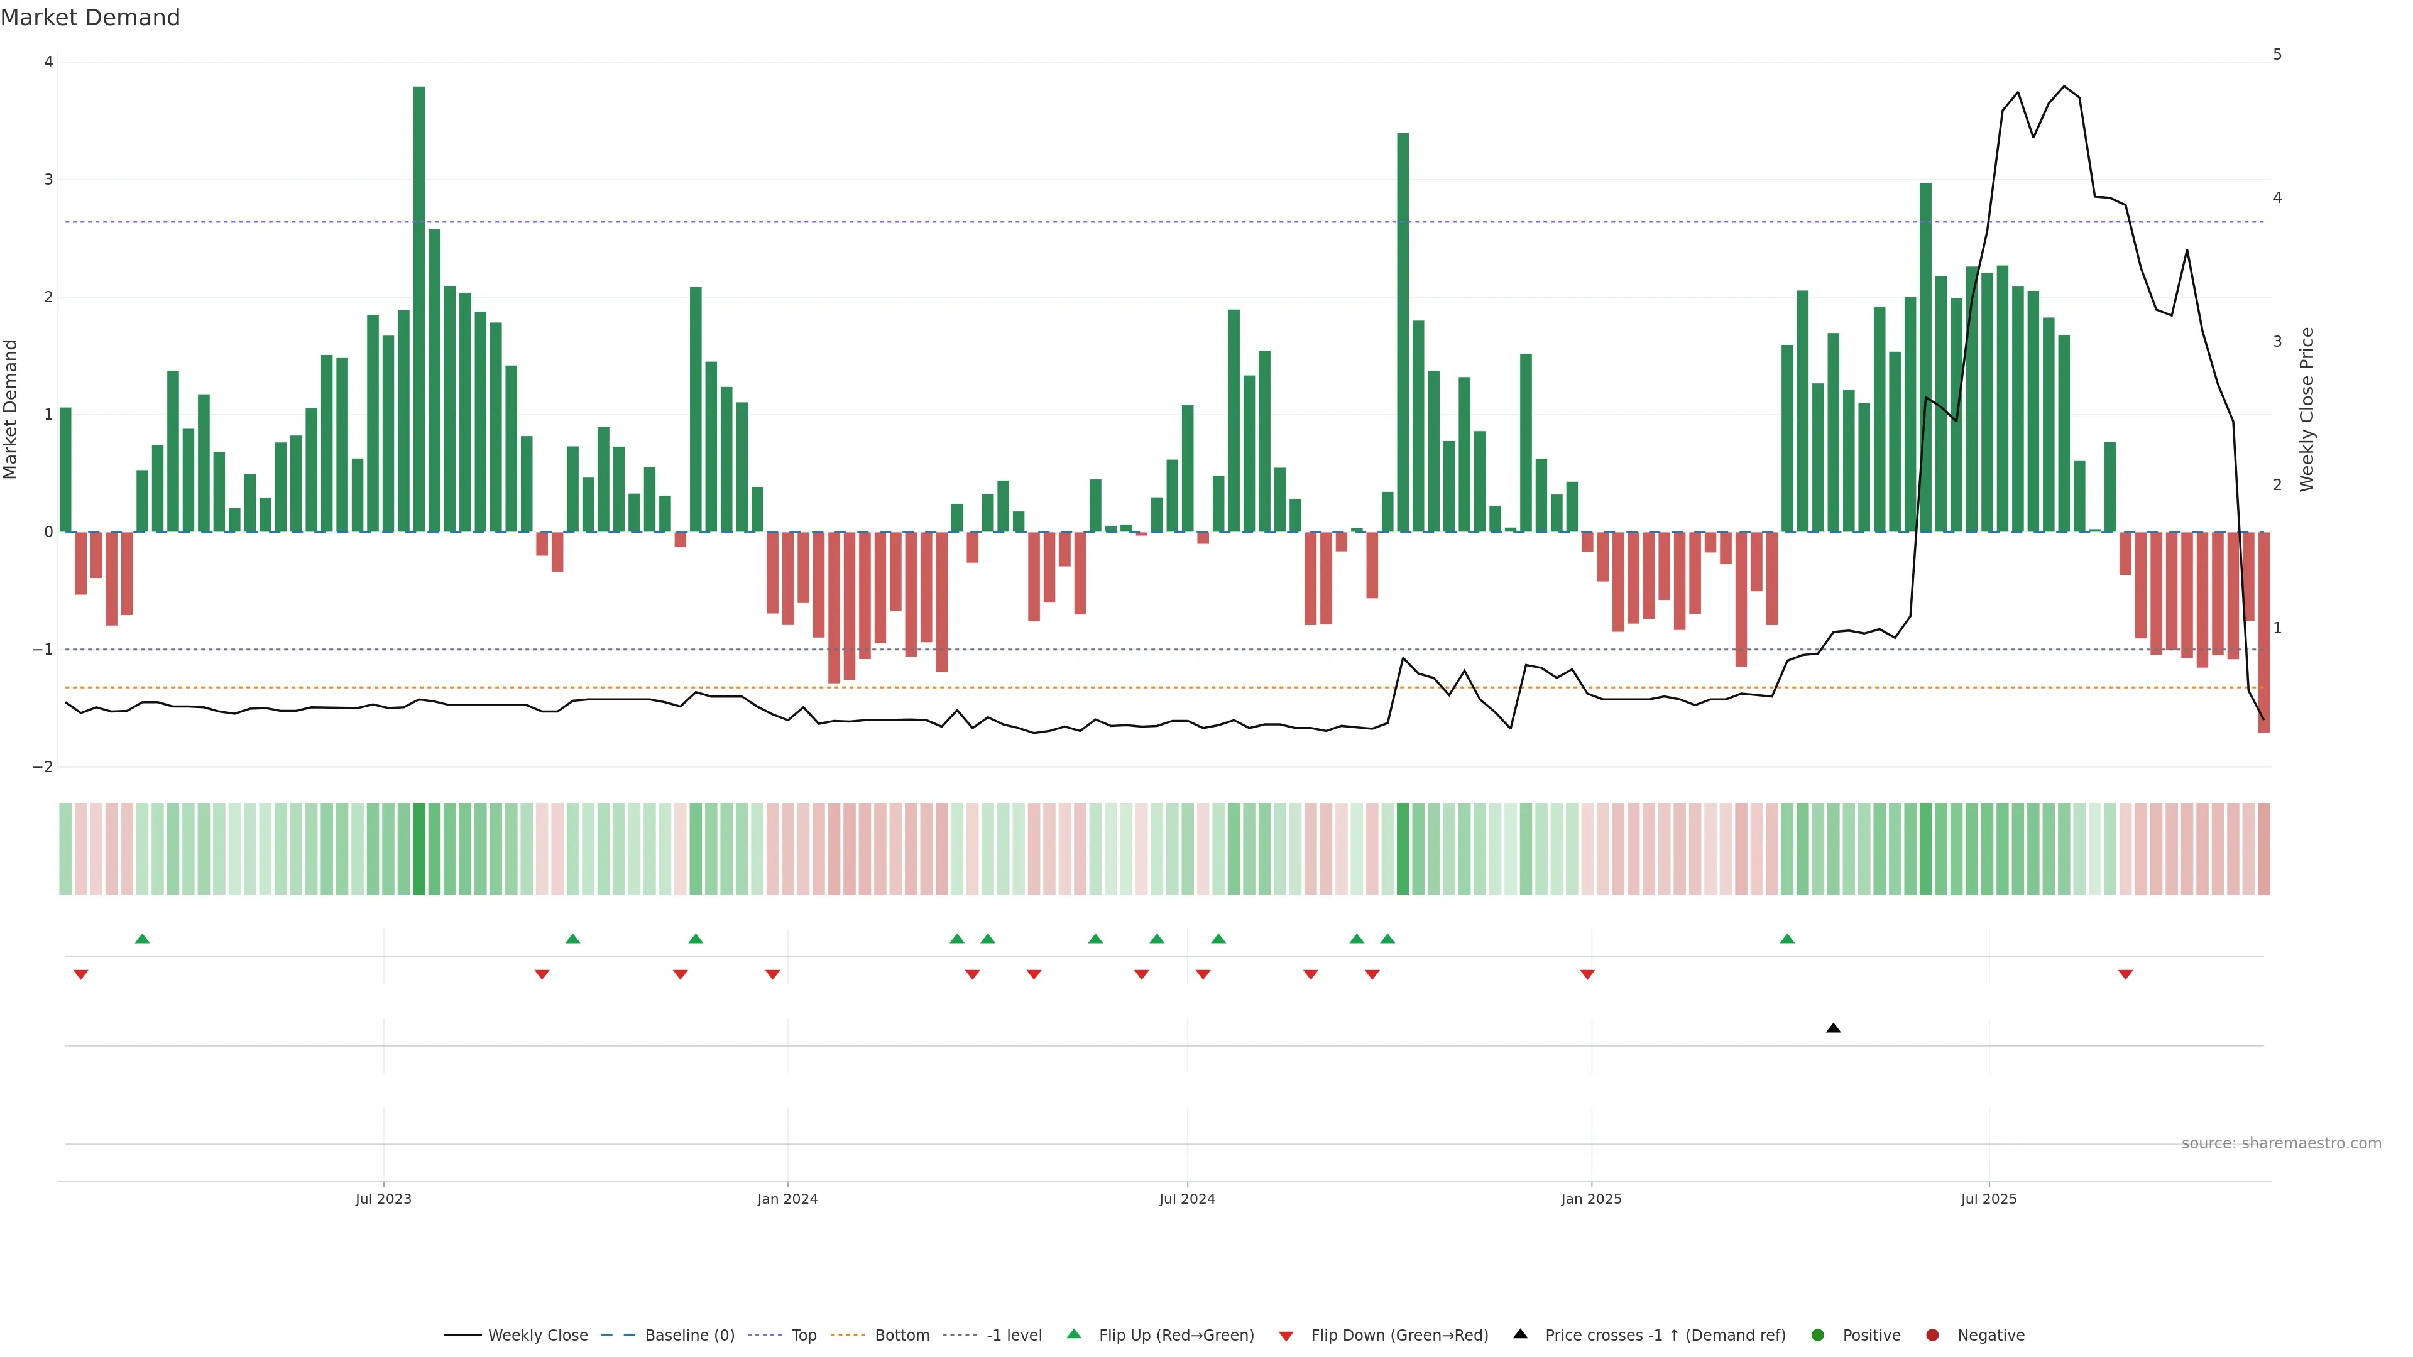2413x1357 pixels.
Task: Click the source: sharemaestro.com text
Action: point(2281,1143)
